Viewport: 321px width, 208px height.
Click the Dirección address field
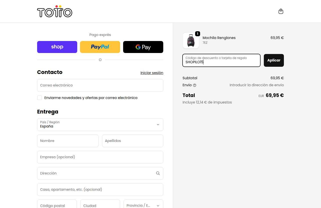pyautogui.click(x=100, y=173)
